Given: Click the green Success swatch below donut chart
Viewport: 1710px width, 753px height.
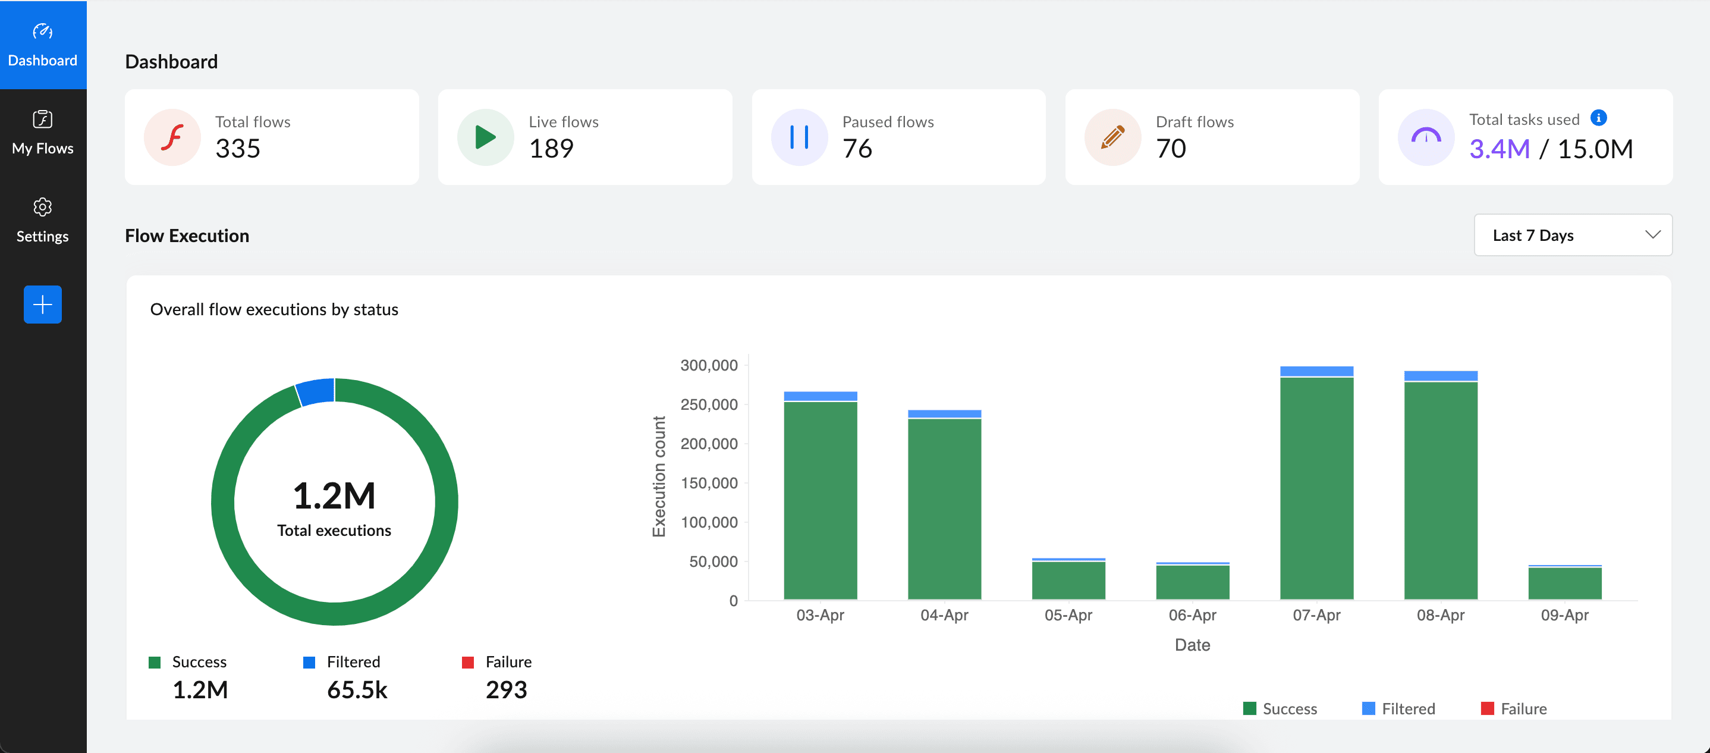Looking at the screenshot, I should click(155, 662).
